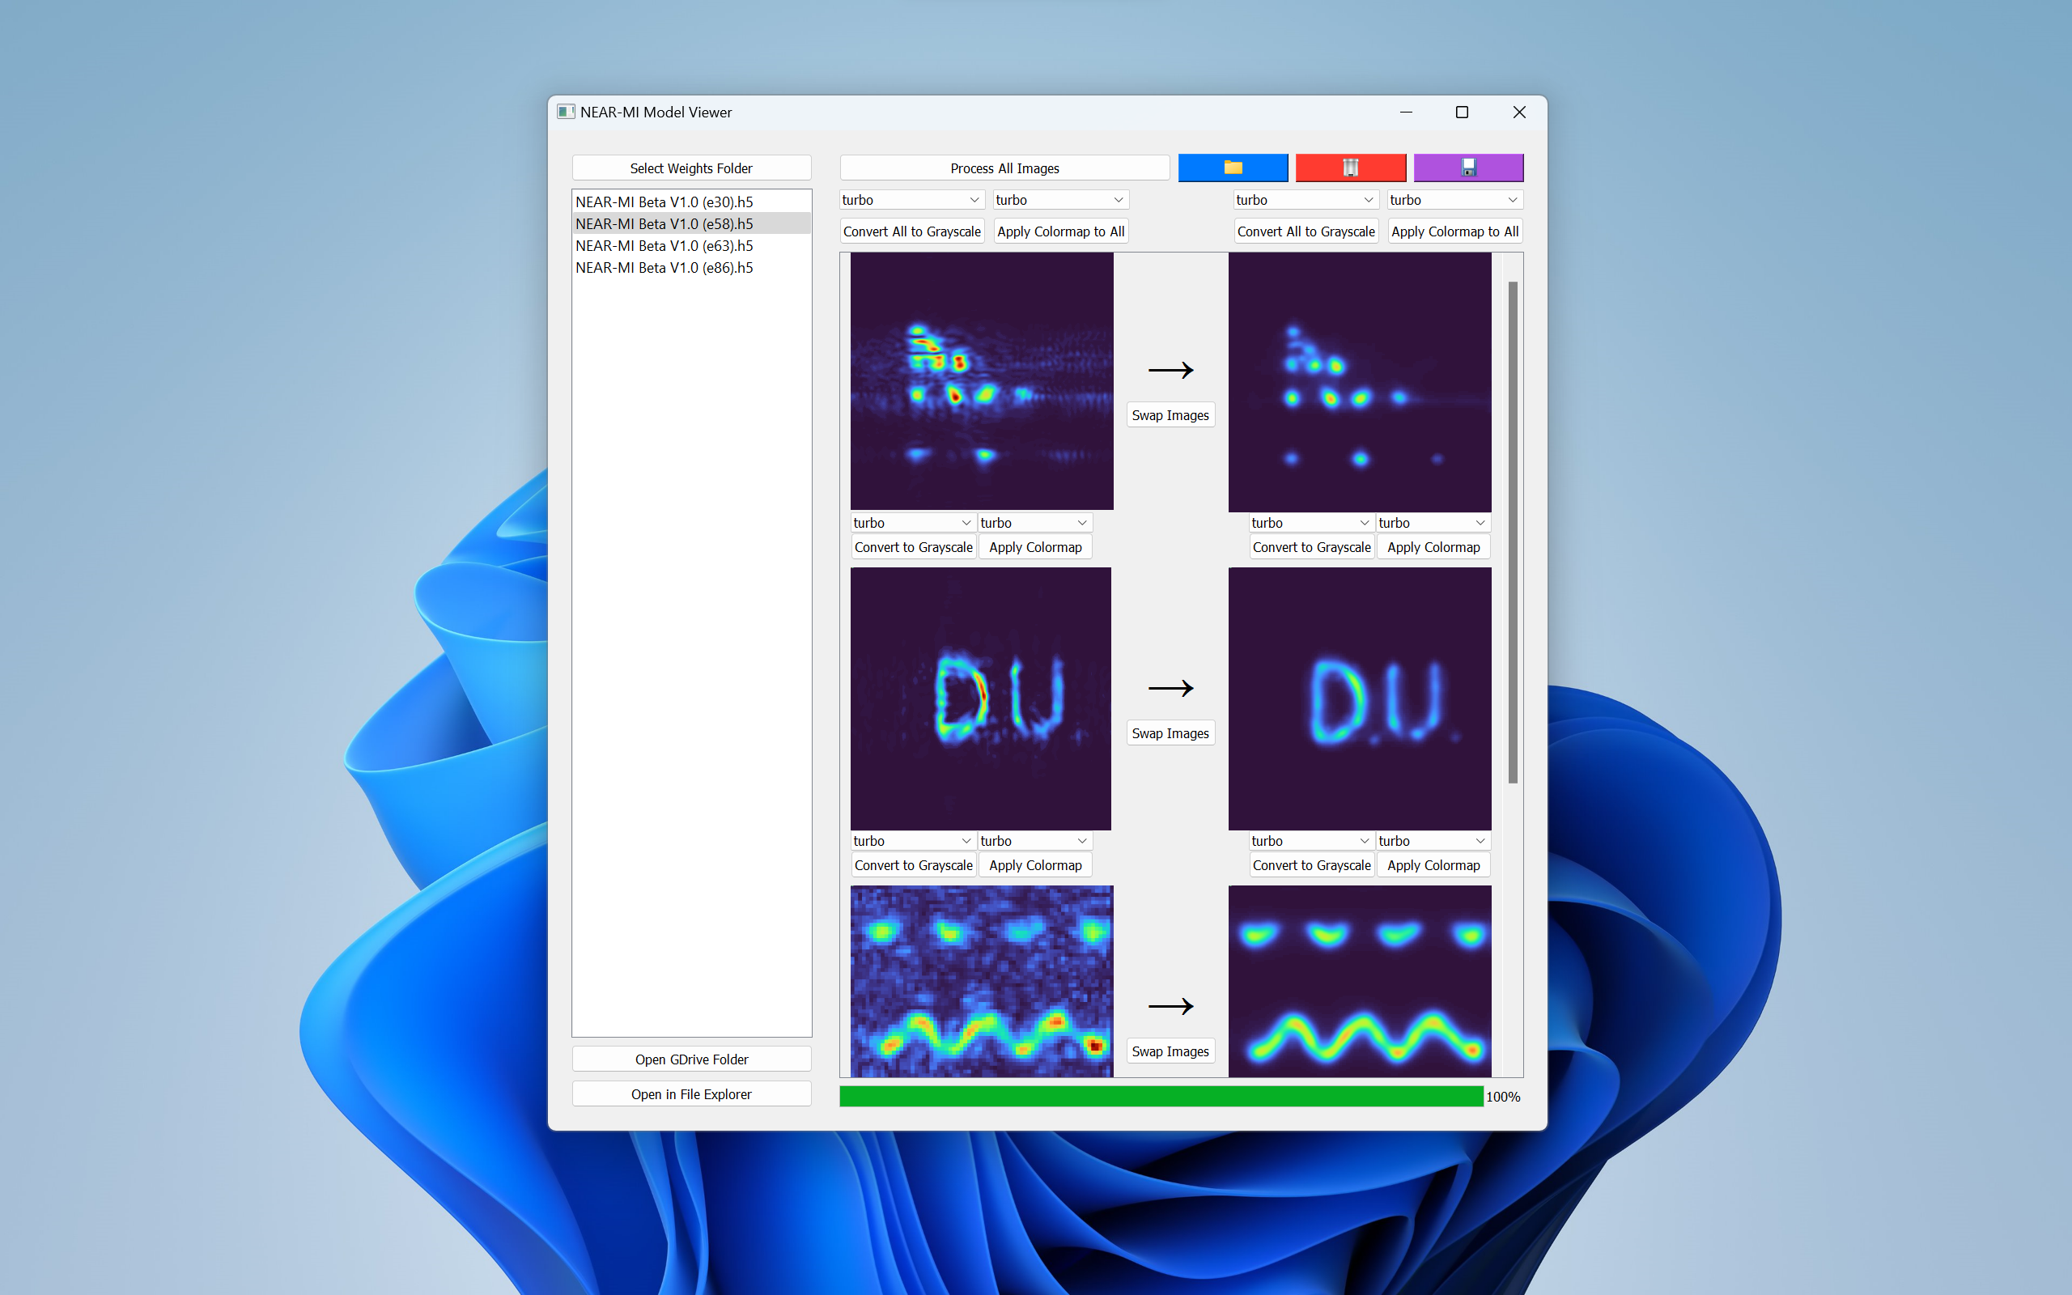
Task: Run Convert All to Grayscale on the left panel
Action: point(911,231)
